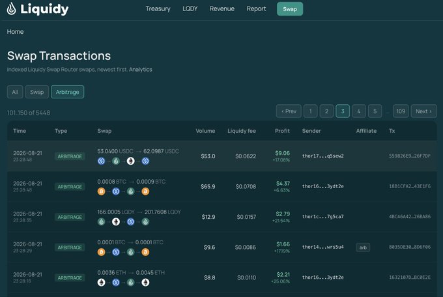Open the LQDY navigation item
The image size is (443, 297).
(x=190, y=8)
